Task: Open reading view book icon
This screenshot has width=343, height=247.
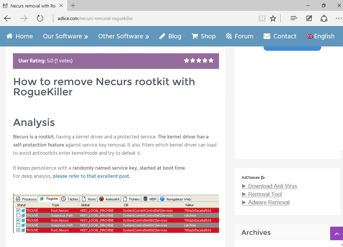Action: (x=262, y=18)
